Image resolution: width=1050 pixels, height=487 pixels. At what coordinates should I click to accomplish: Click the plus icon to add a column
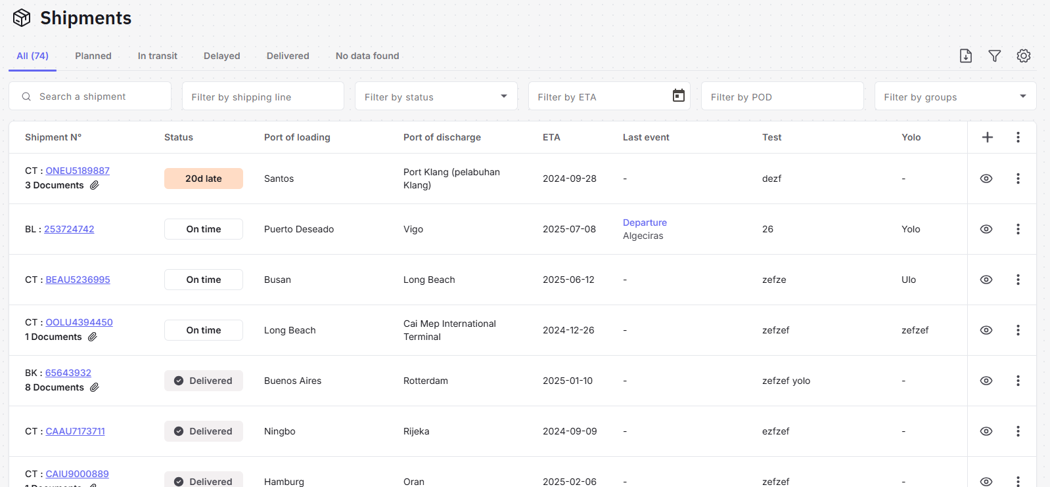[x=988, y=137]
